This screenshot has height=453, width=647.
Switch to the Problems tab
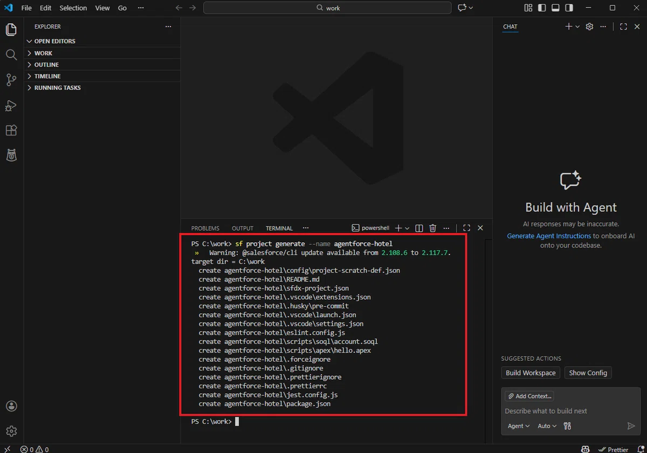205,228
